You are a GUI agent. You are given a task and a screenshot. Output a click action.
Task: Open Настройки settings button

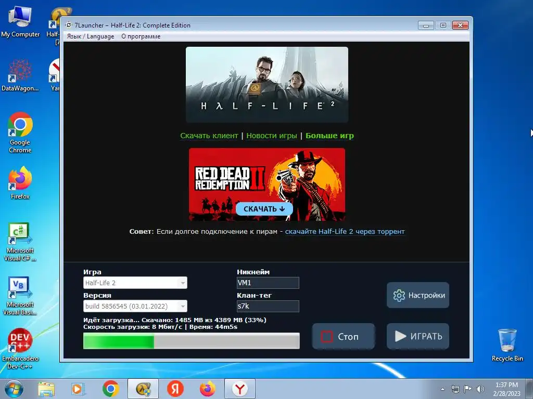coord(418,295)
